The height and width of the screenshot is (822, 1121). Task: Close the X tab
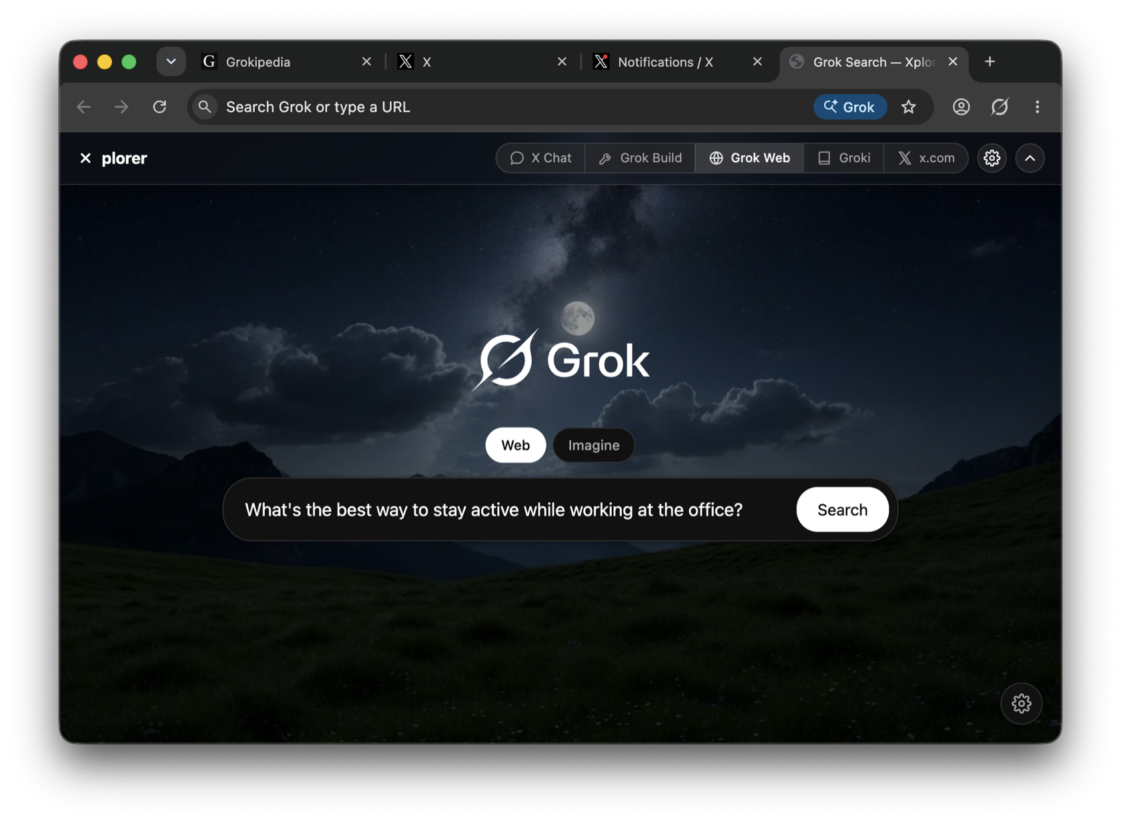point(562,61)
